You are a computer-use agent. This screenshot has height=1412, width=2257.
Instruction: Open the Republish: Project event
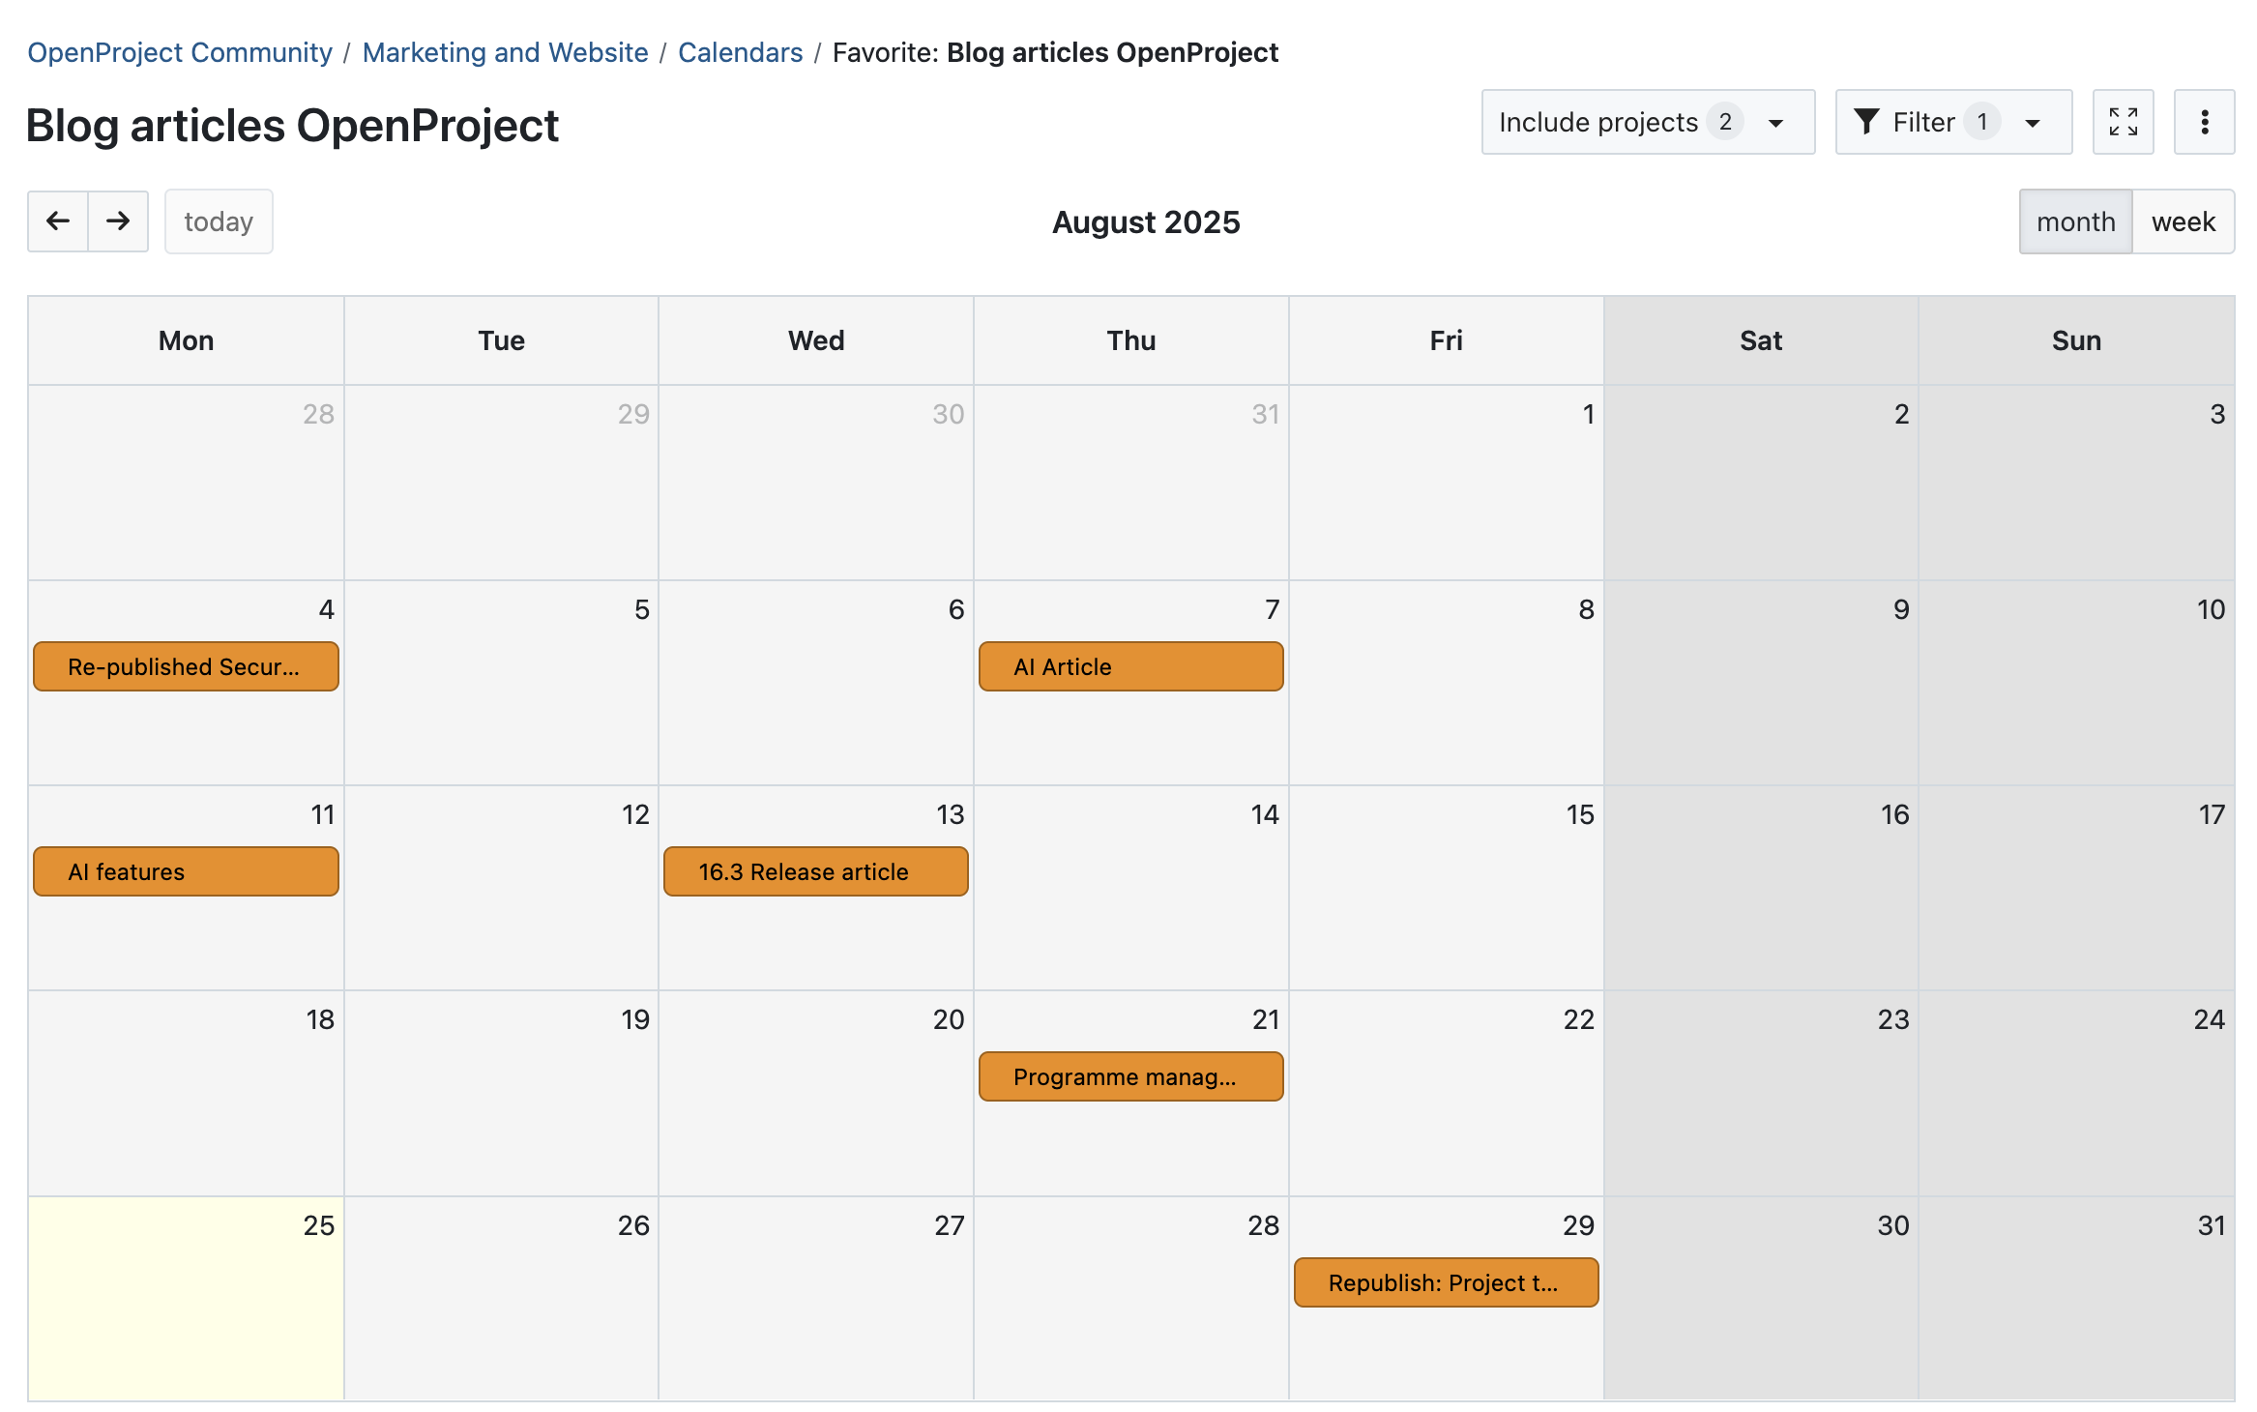click(x=1445, y=1283)
